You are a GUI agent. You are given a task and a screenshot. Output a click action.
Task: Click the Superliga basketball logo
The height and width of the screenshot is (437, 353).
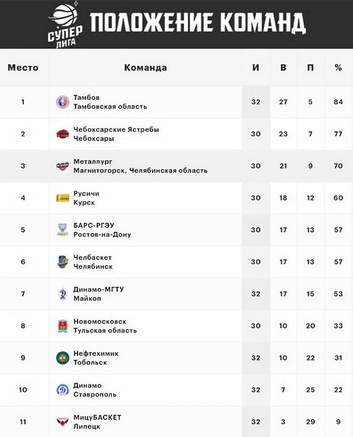[66, 24]
